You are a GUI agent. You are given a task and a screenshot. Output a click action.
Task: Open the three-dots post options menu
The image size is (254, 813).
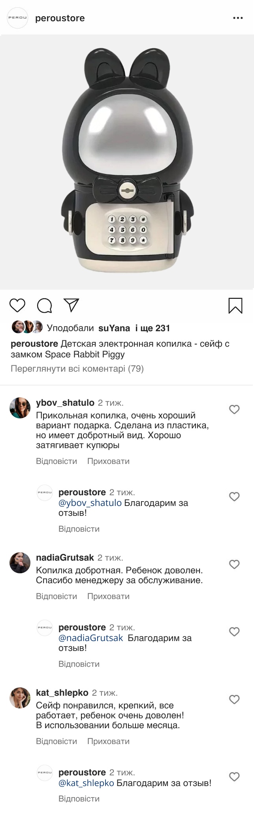click(238, 18)
